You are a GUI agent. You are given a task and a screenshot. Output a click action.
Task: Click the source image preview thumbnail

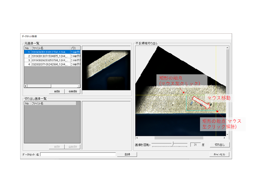pyautogui.click(x=106, y=70)
